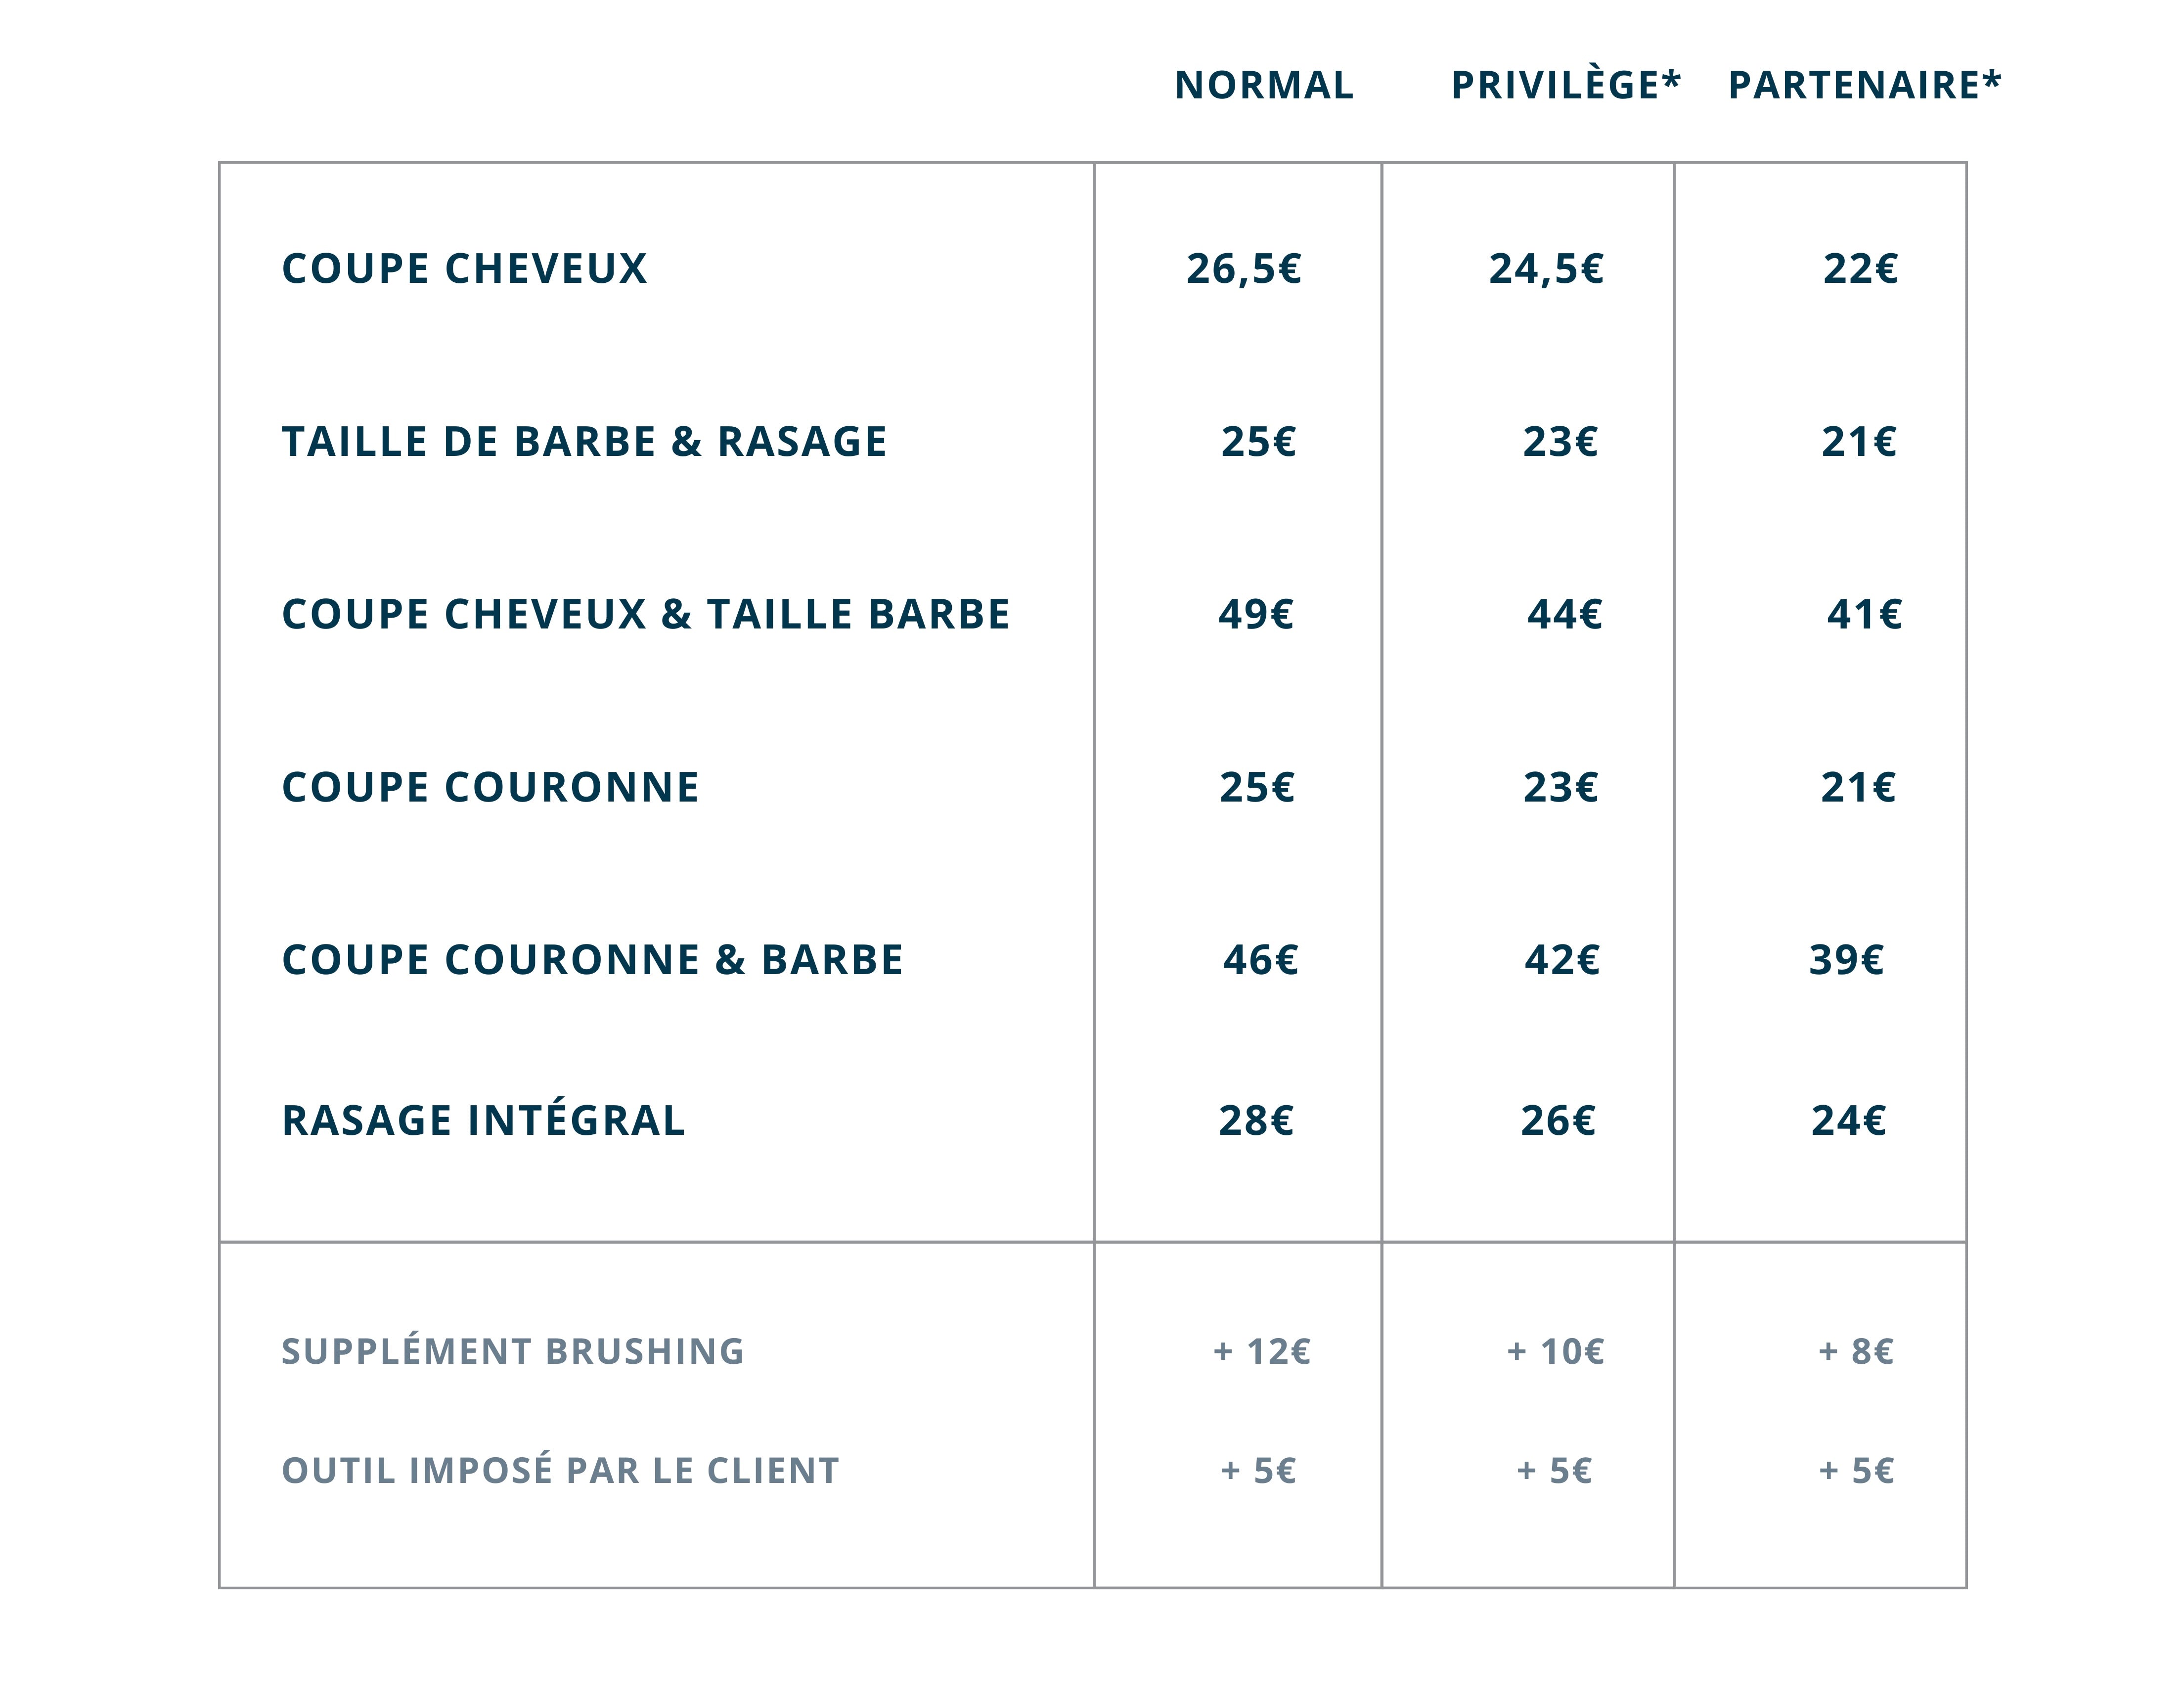Select the + 12€ brushing supplement
The width and height of the screenshot is (2184, 1703).
(x=1262, y=1351)
